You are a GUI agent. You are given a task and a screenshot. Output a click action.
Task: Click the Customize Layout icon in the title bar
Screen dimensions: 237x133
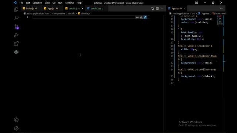coord(196,3)
